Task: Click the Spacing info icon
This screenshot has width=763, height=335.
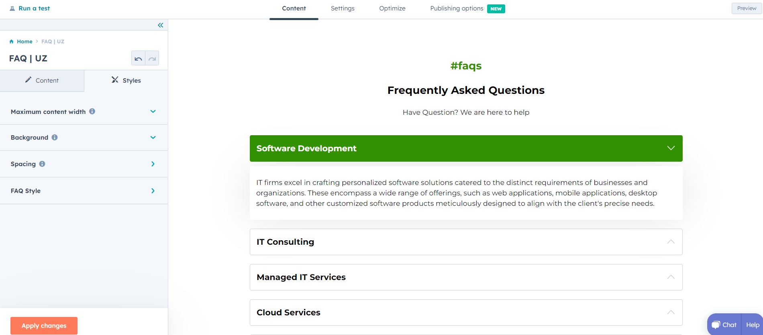Action: (42, 164)
